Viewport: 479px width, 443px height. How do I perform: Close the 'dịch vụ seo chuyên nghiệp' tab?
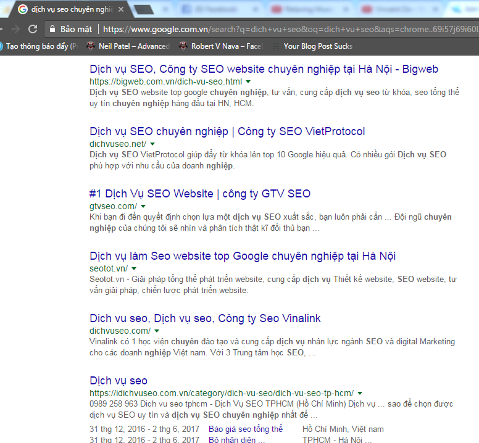[121, 9]
